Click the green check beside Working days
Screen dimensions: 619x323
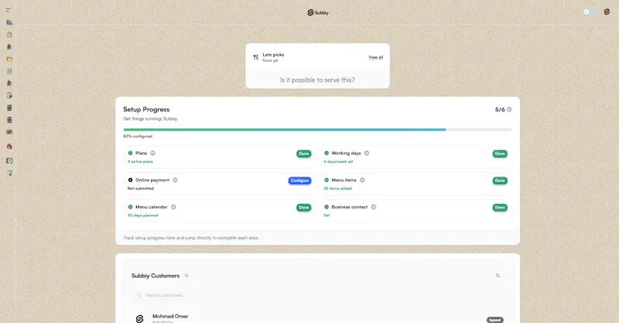pyautogui.click(x=327, y=153)
